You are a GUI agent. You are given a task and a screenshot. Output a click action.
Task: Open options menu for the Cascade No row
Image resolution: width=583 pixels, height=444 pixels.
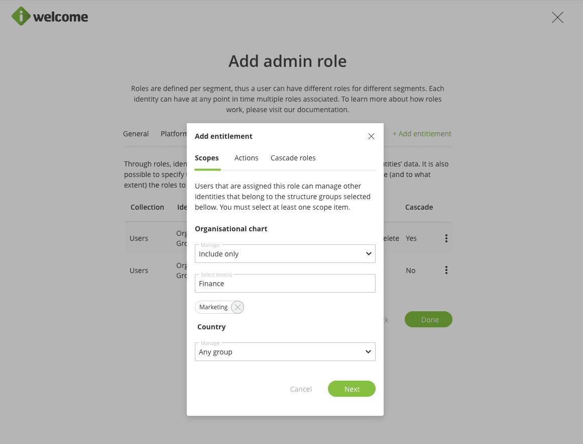click(446, 271)
